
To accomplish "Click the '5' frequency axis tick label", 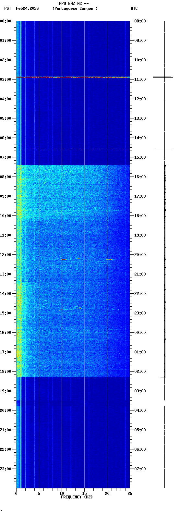I will coord(39,494).
